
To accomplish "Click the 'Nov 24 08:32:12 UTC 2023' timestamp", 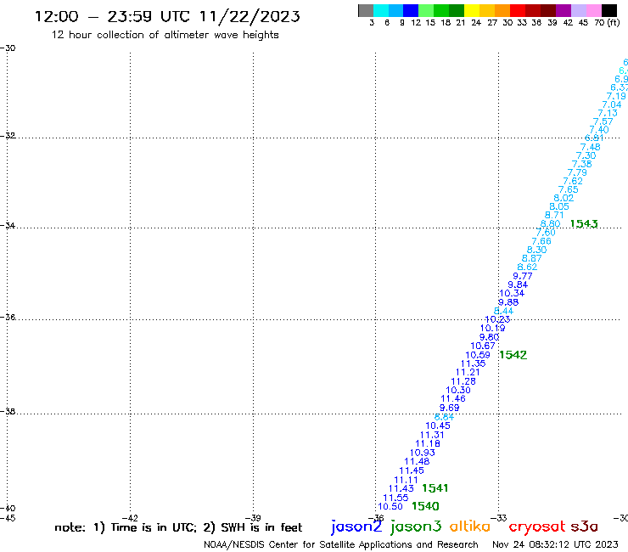I will point(555,544).
